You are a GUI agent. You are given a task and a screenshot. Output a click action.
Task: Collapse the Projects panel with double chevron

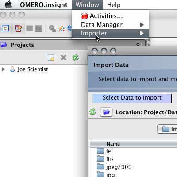(x=138, y=44)
